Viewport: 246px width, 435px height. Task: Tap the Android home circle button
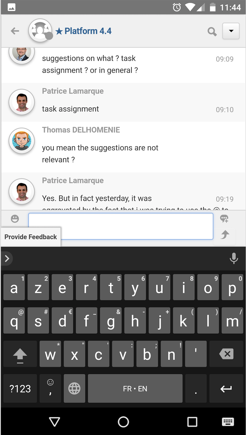123,422
